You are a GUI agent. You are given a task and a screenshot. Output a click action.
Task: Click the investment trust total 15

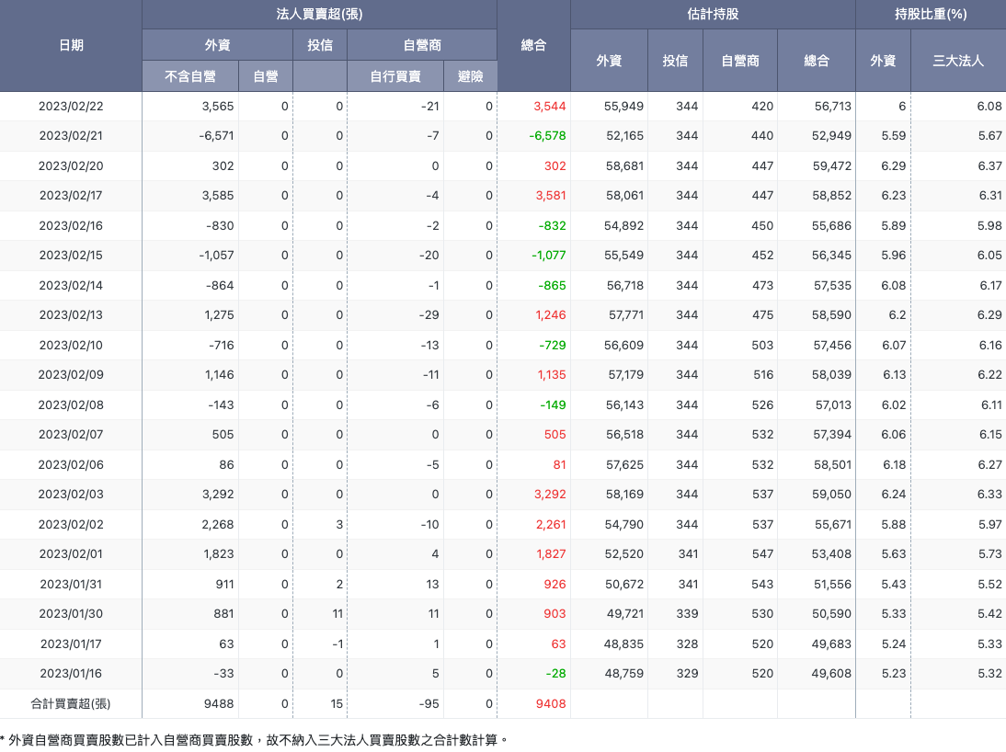tap(337, 704)
